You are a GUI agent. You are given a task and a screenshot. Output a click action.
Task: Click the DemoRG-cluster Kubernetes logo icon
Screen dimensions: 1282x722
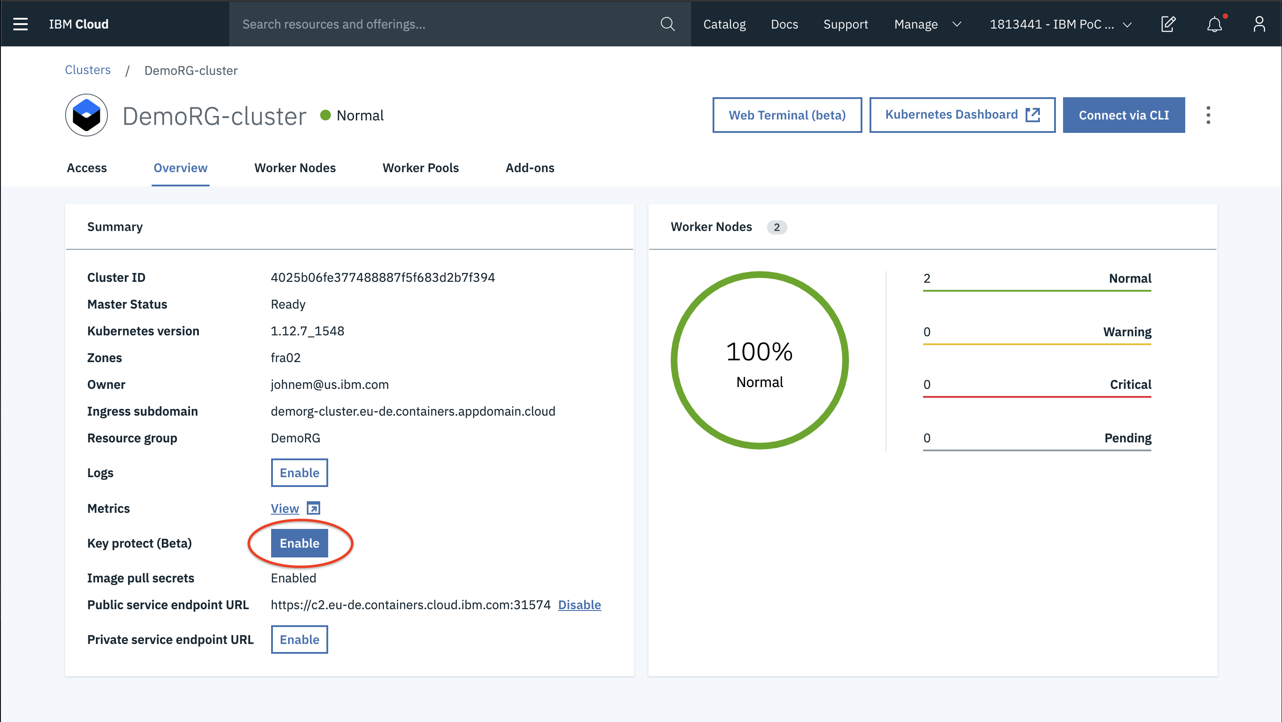(x=87, y=115)
